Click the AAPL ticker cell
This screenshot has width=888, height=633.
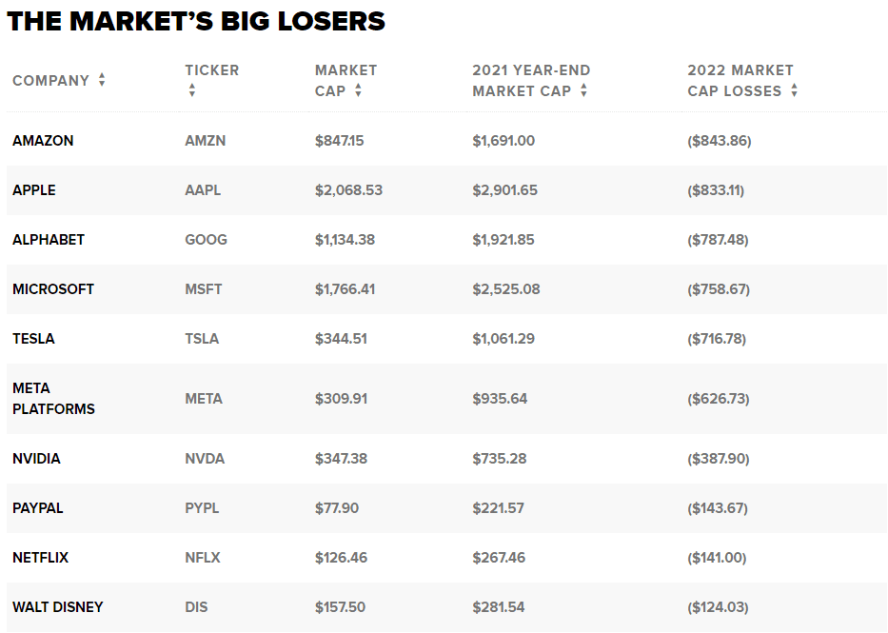pos(203,190)
